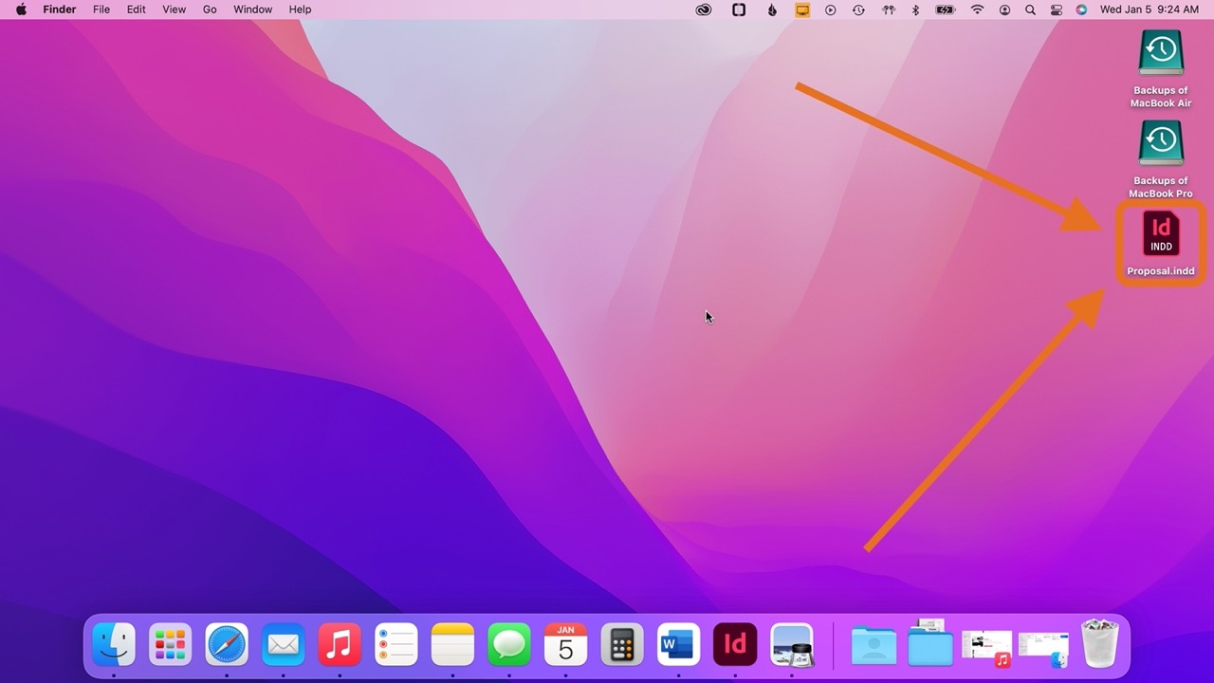Open Spotlight search magnifier
This screenshot has height=683, width=1214.
click(x=1030, y=9)
